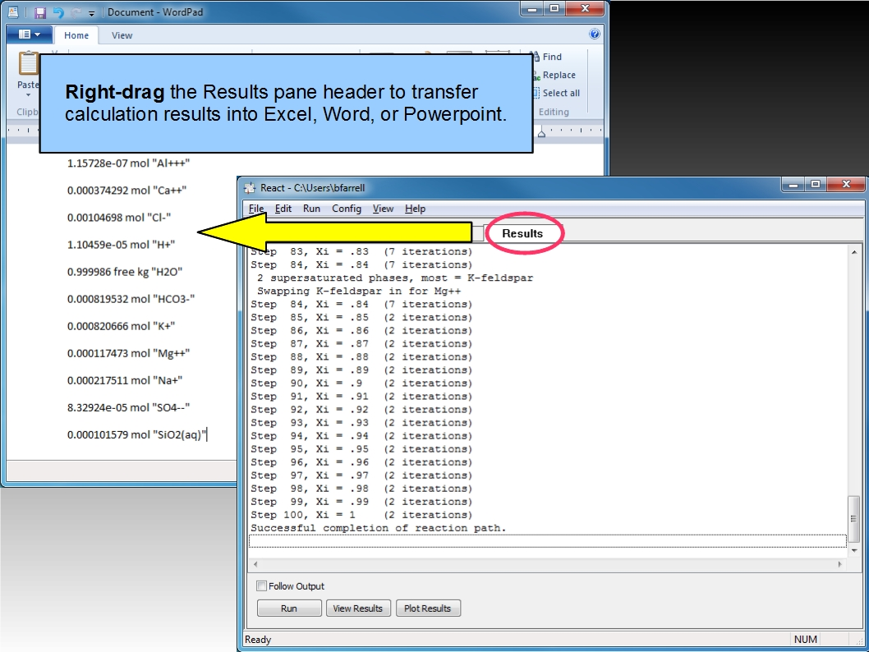Viewport: 869px width, 652px height.
Task: Click the down arrow of Results vertical scrollbar
Action: coord(854,551)
